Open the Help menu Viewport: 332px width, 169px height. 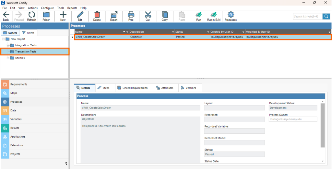[83, 8]
